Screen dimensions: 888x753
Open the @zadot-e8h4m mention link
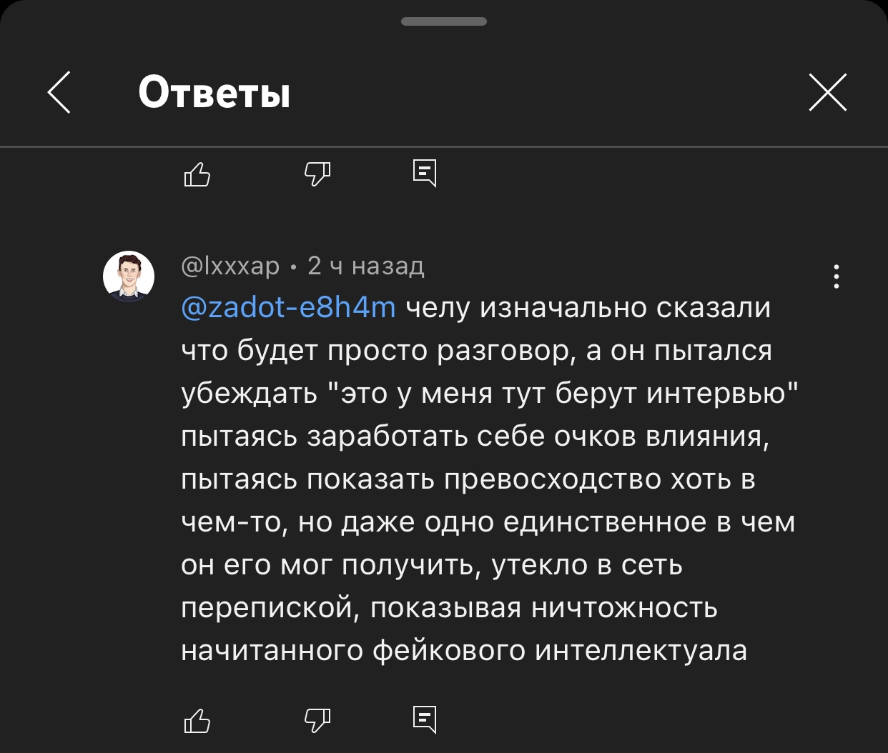tap(288, 307)
